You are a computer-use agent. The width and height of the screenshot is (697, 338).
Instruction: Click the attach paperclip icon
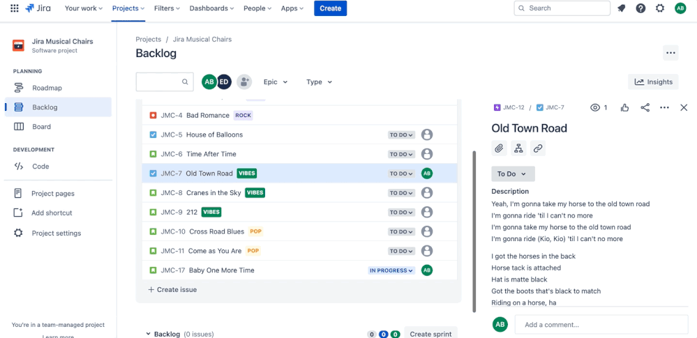click(499, 148)
